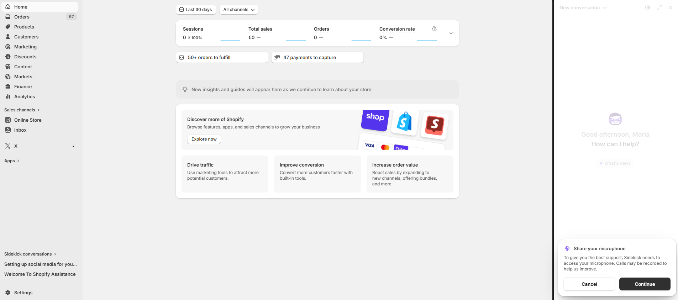
Task: Click the Explore now button
Action: (x=204, y=139)
